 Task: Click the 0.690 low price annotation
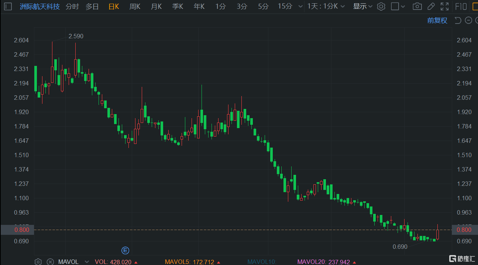tap(400, 247)
